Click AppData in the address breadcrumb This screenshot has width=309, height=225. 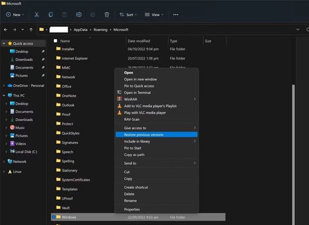pyautogui.click(x=80, y=30)
